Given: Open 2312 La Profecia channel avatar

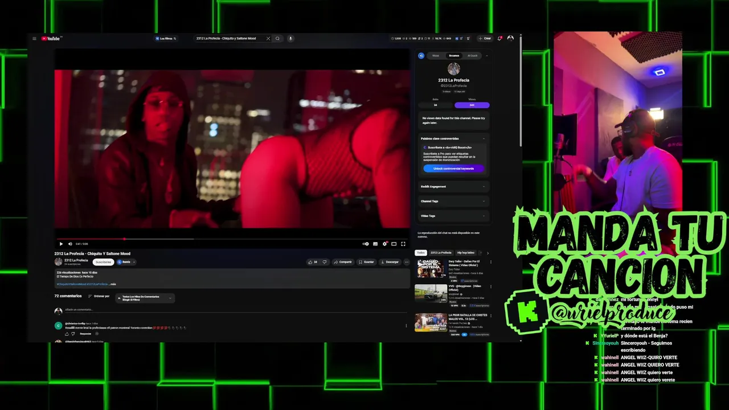Looking at the screenshot, I should point(58,262).
